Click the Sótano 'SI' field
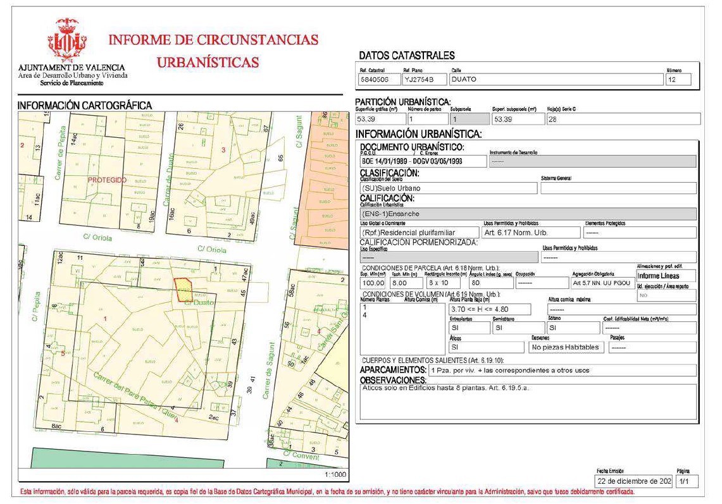This screenshot has width=722, height=504. [x=574, y=328]
